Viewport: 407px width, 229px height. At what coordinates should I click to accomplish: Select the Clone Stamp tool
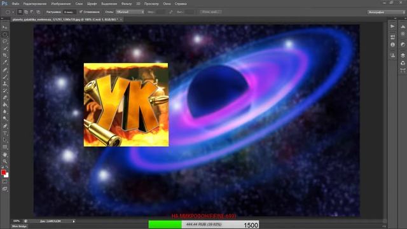point(4,84)
